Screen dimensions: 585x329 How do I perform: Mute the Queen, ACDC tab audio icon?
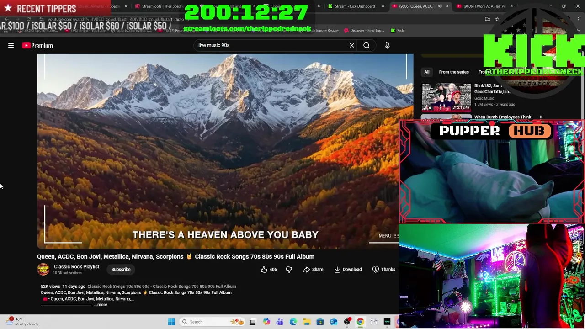tap(440, 6)
